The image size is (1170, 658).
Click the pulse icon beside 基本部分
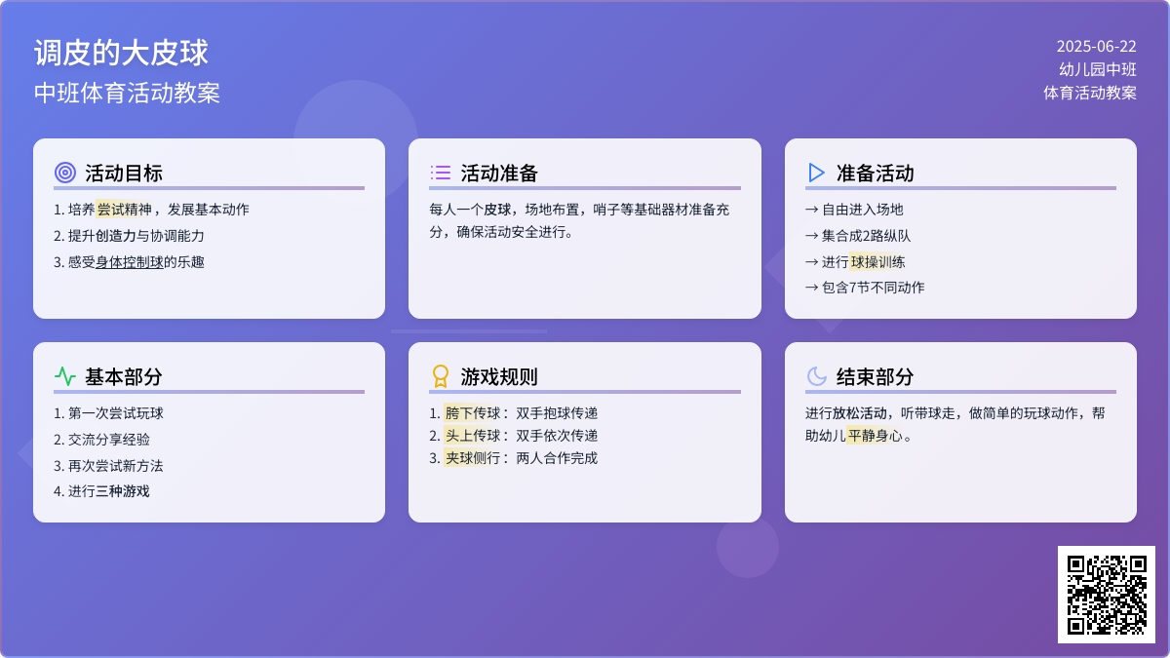tap(64, 376)
